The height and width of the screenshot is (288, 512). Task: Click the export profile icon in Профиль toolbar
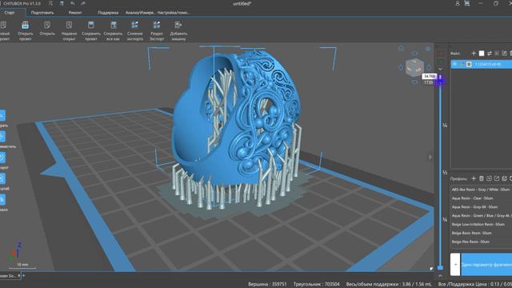[x=497, y=178]
